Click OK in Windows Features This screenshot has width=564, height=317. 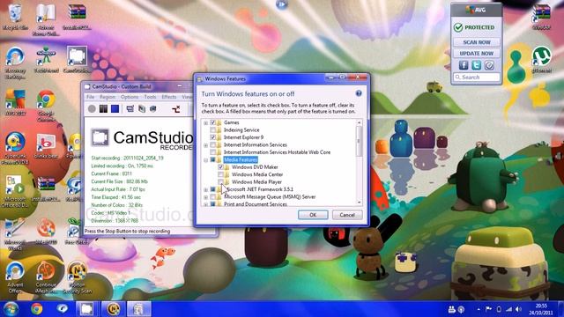pos(313,215)
